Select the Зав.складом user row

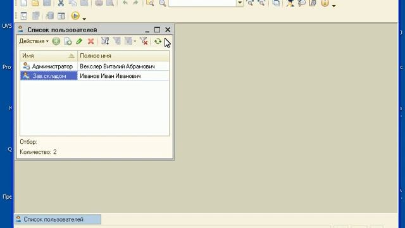94,76
